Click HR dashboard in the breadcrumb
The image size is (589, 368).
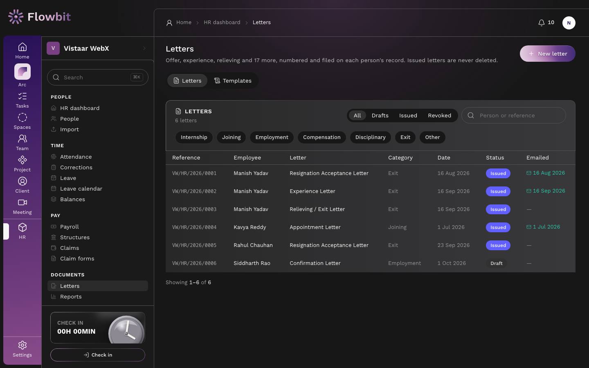[222, 22]
